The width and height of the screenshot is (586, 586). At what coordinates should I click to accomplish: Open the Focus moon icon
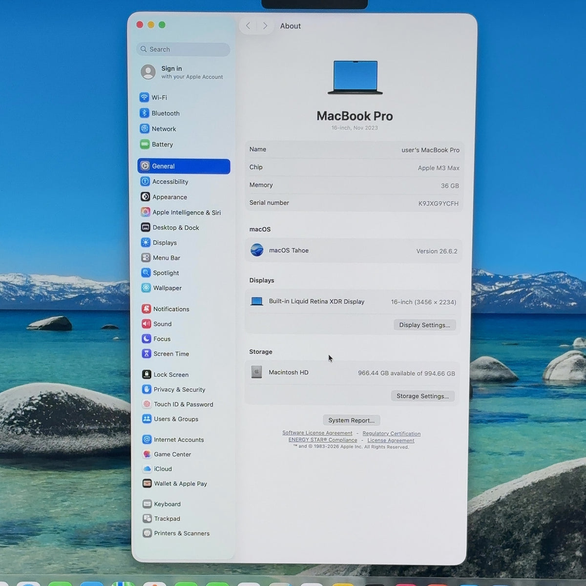[146, 338]
